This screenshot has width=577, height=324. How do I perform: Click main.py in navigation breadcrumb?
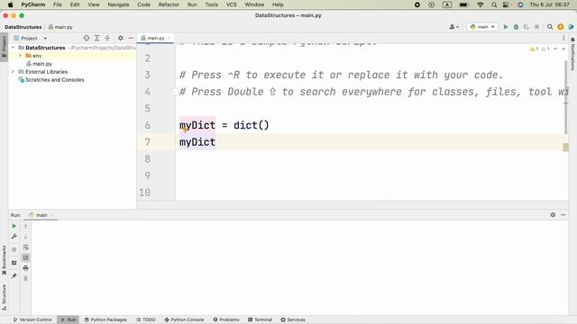coord(60,27)
